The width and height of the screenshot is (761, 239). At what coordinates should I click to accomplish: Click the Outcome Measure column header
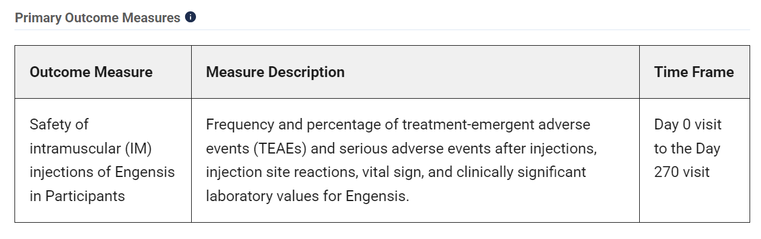(x=91, y=72)
